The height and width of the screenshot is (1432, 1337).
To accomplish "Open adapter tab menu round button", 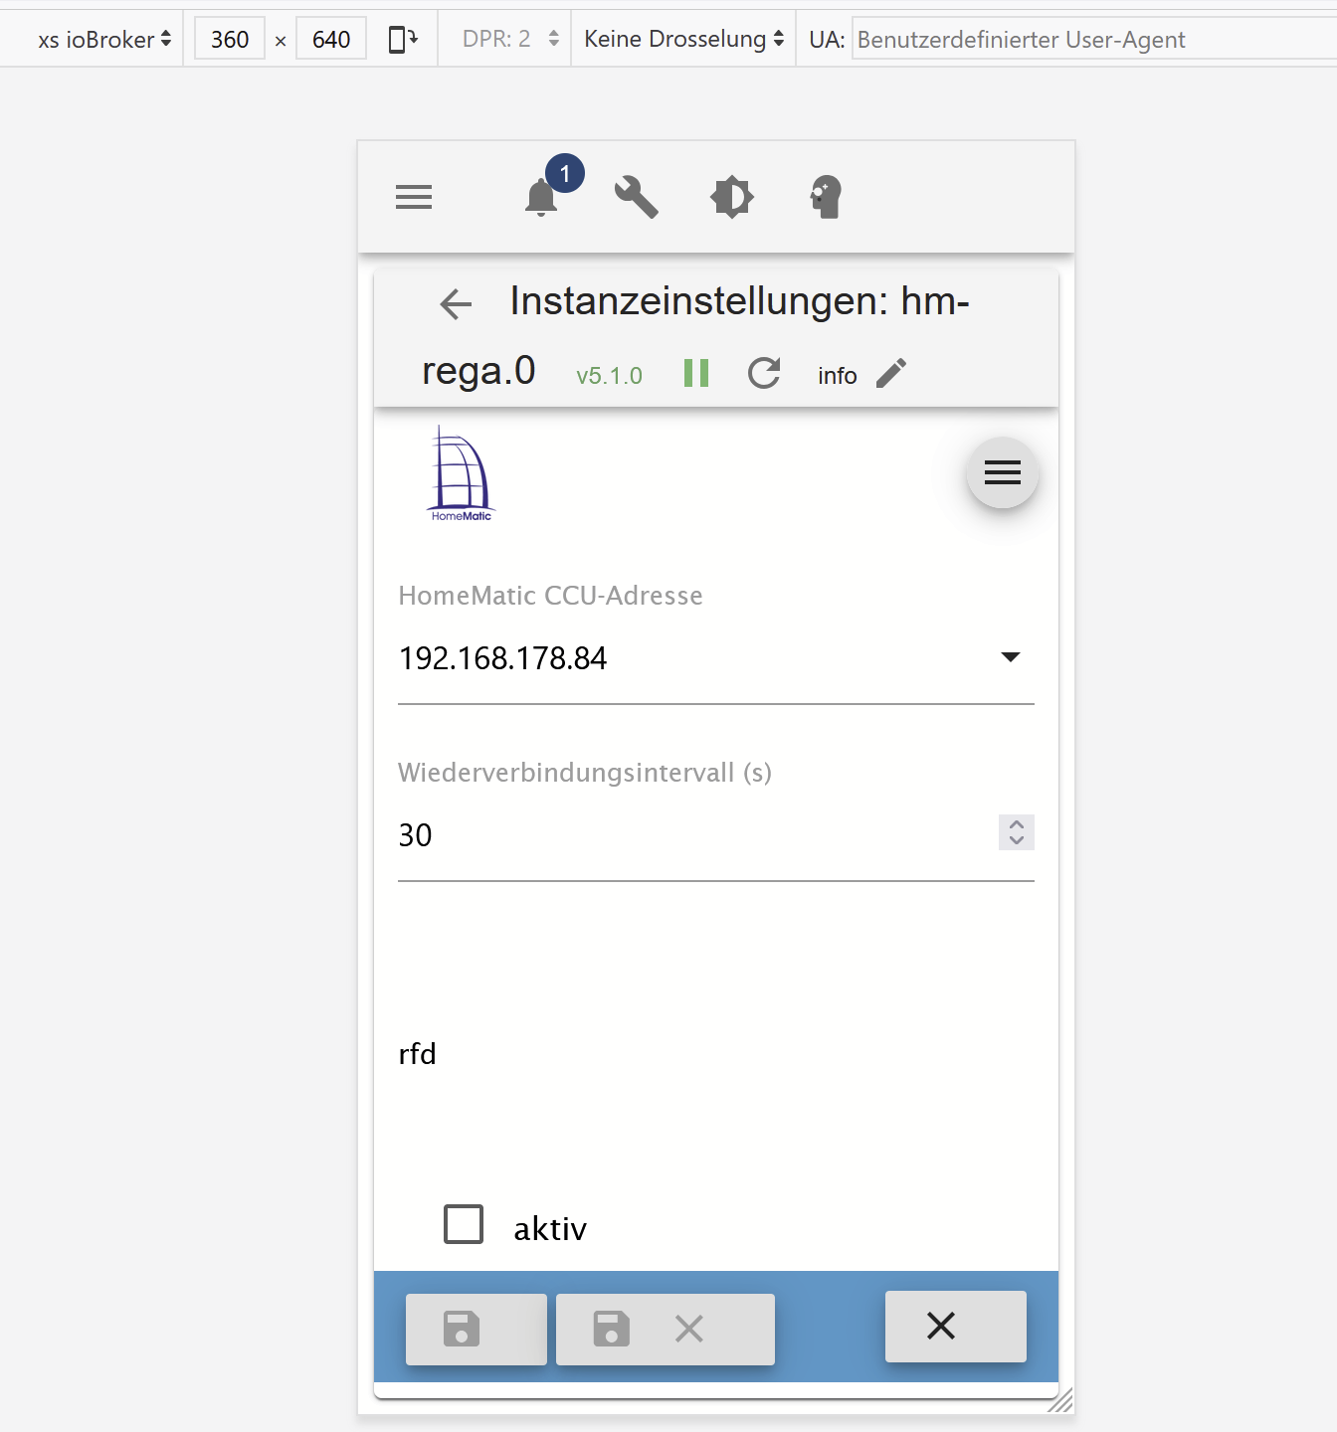I will point(1003,472).
